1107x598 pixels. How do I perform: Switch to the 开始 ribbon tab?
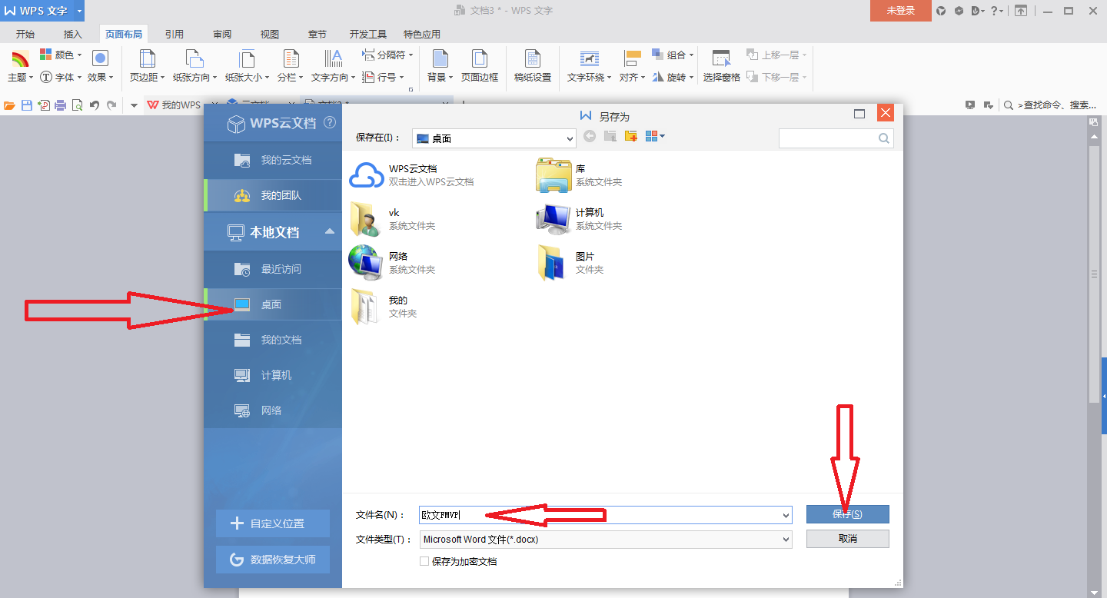[x=25, y=34]
